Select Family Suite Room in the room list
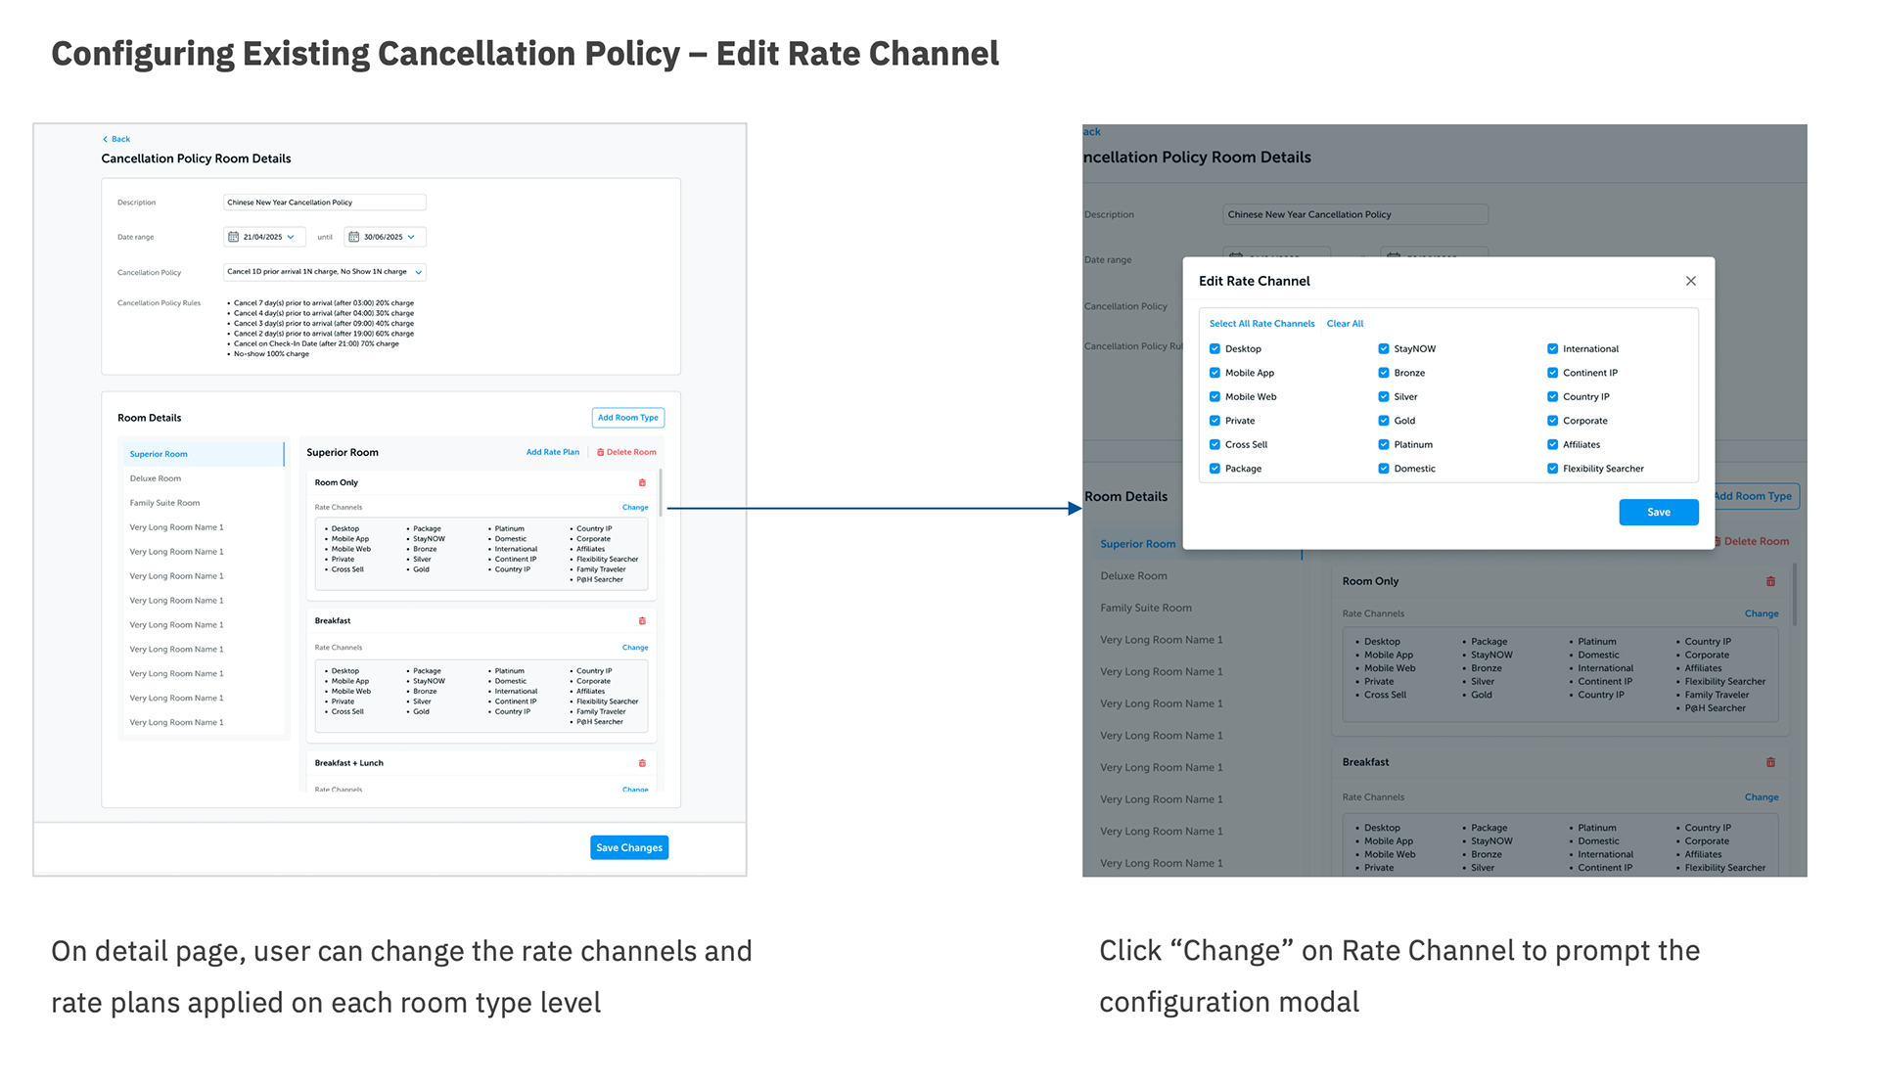 click(164, 503)
